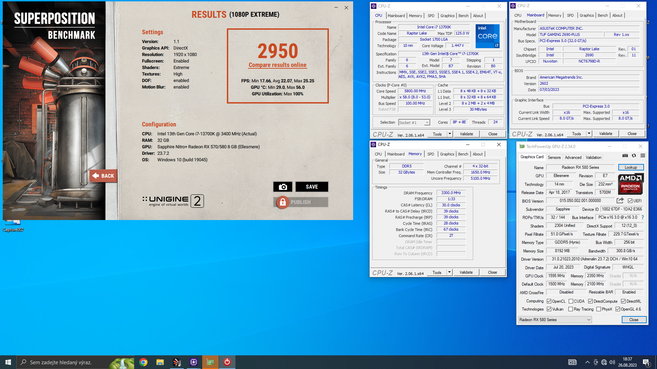Click the taskbar search magnifier icon

click(x=23, y=362)
